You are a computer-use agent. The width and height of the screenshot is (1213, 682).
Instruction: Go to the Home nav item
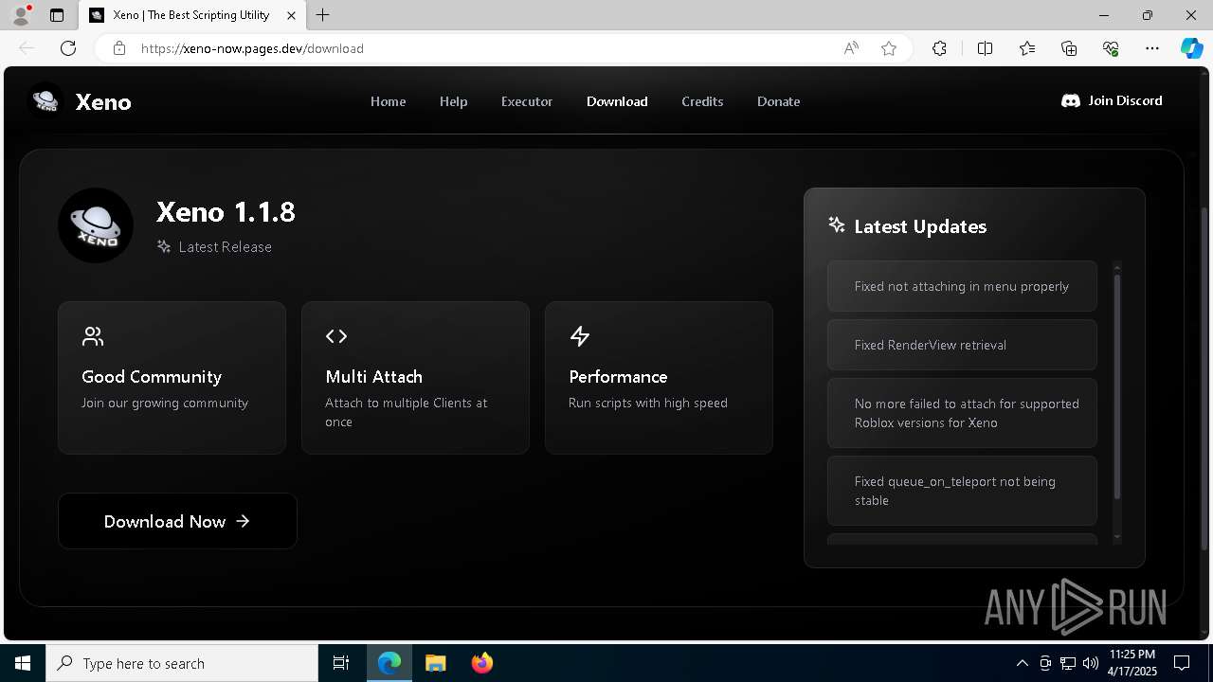pyautogui.click(x=388, y=101)
